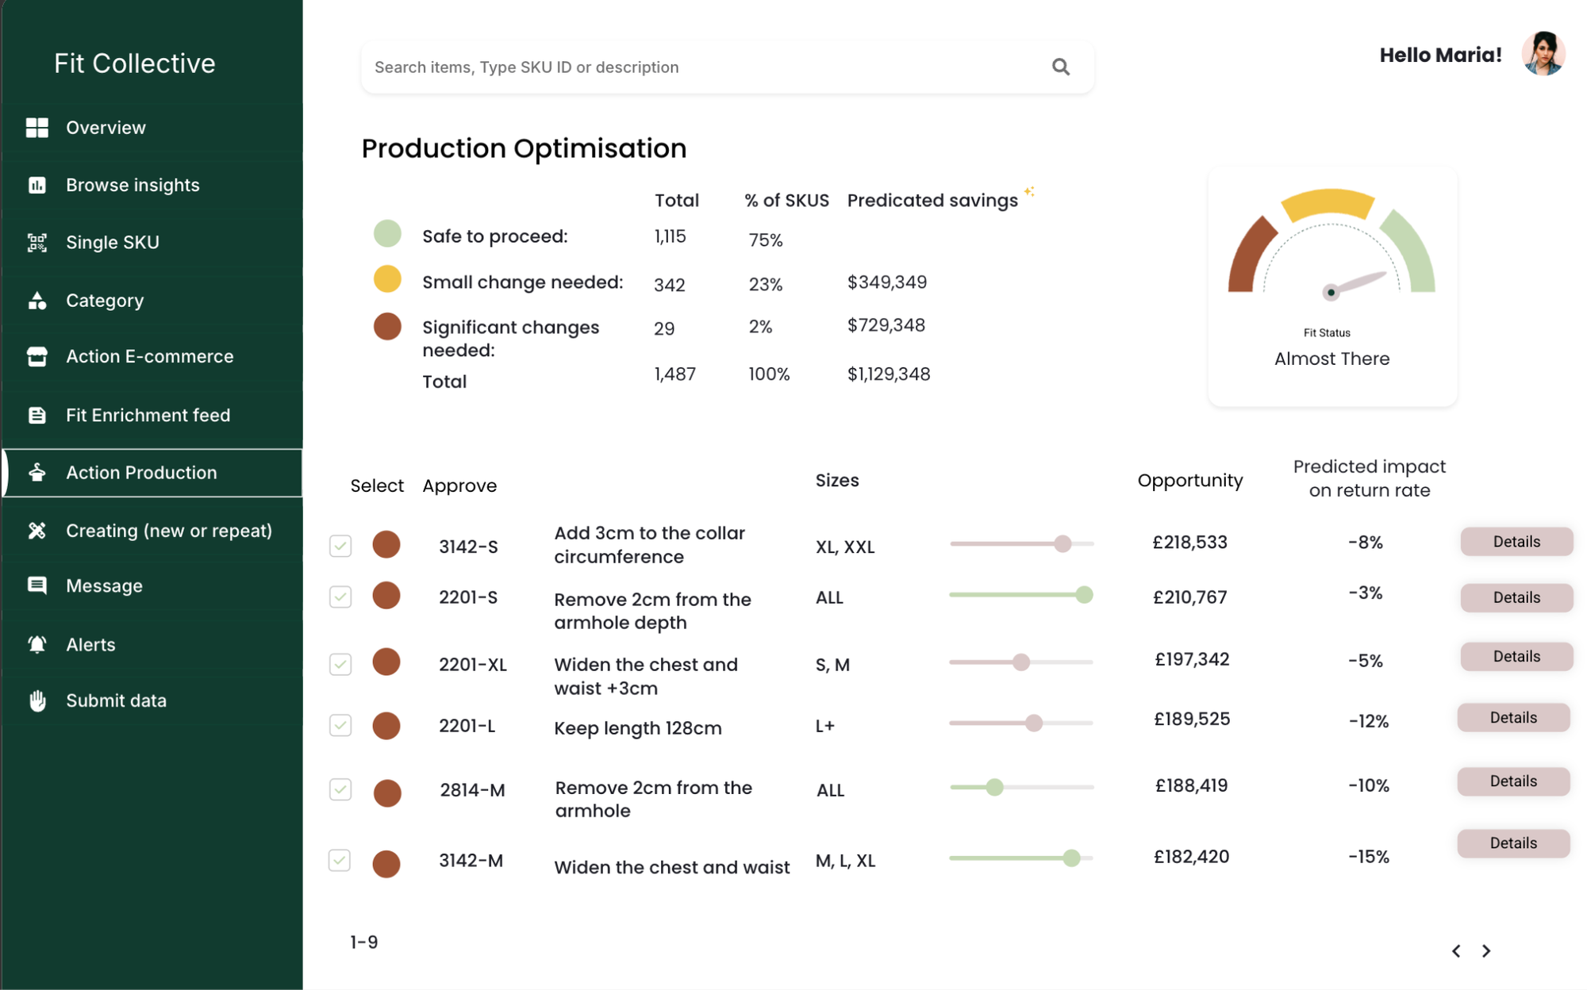Screen dimensions: 1587x990
Task: Click the slider handle in the 2201-L row
Action: [1033, 723]
